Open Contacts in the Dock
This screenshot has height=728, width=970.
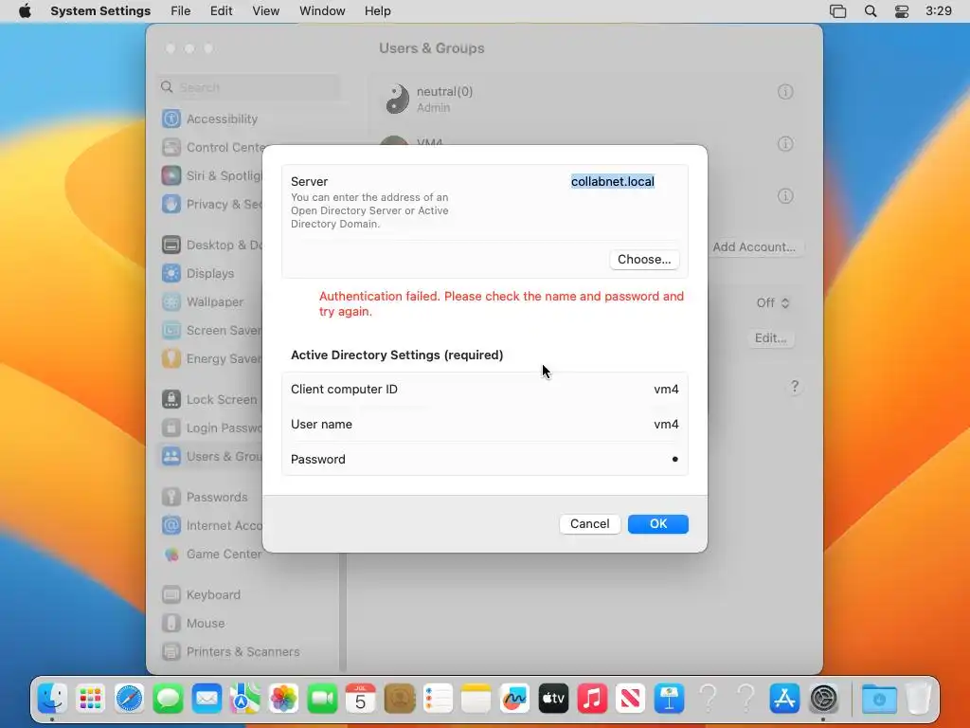[x=400, y=699]
